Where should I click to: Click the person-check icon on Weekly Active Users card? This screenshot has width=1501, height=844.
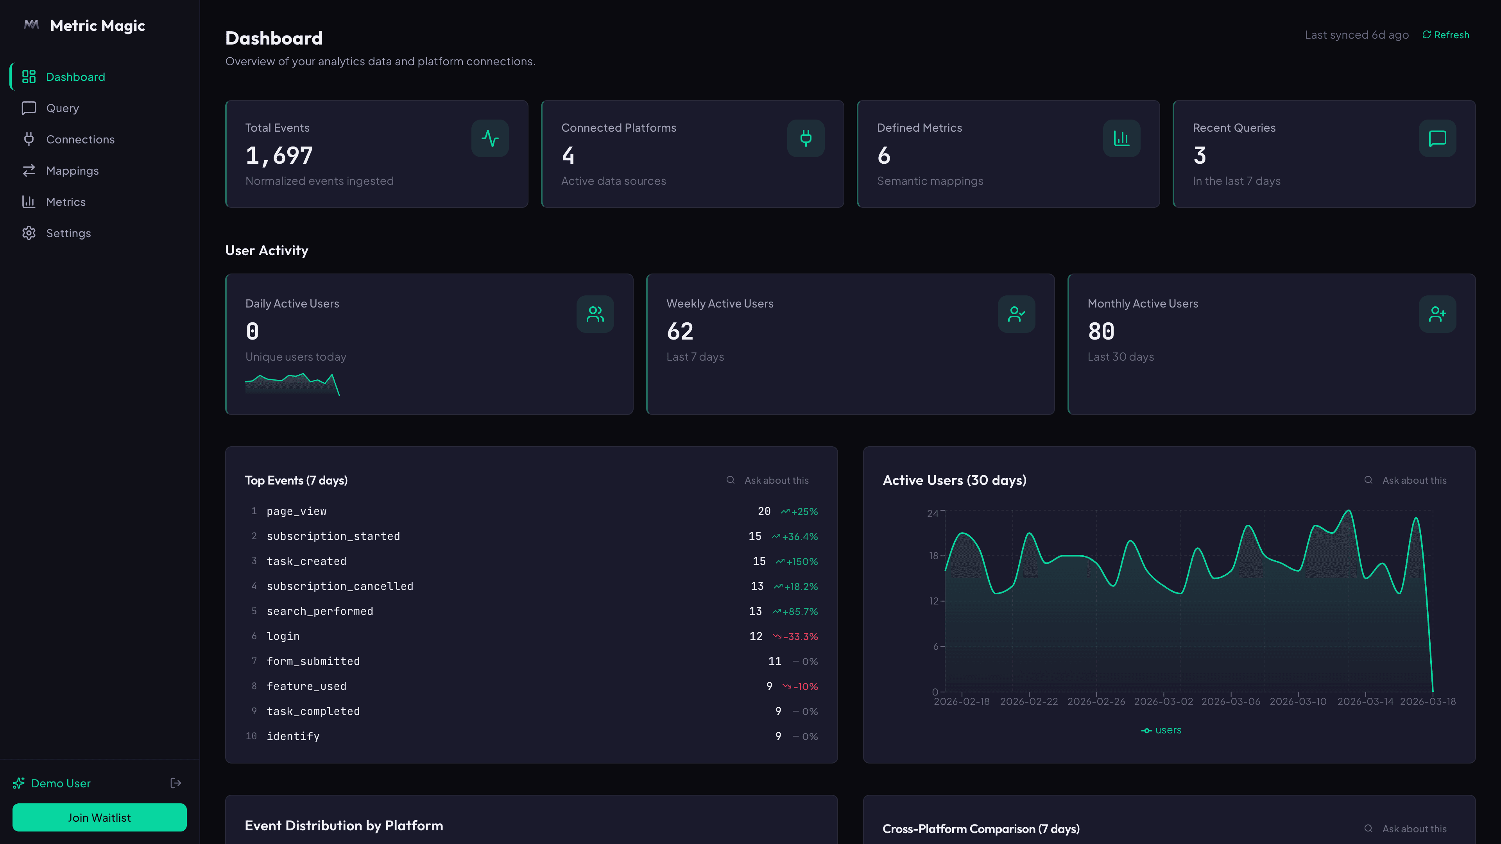1016,314
